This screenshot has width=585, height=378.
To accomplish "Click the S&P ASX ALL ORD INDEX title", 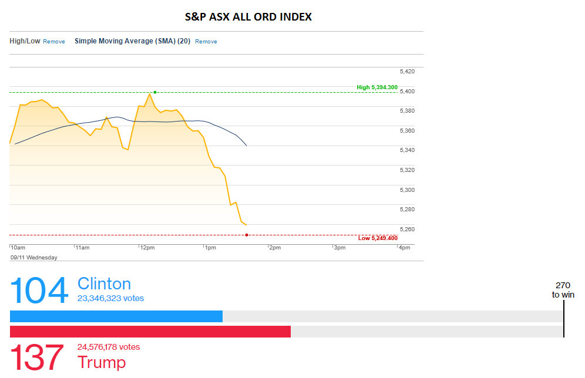I will pos(248,17).
